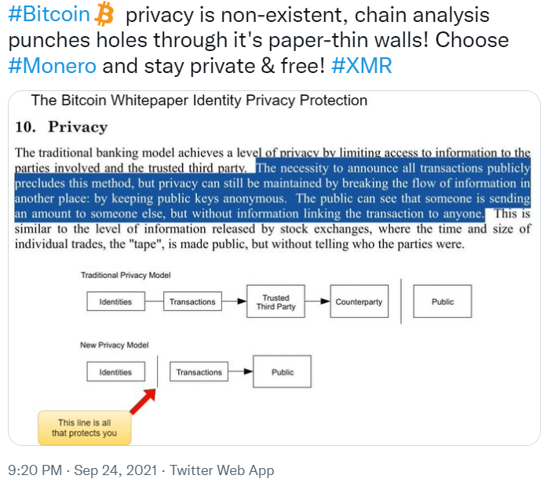Click the 'Bitcoin Whitepaper Identity Privacy Protection' image title
The width and height of the screenshot is (551, 490).
pos(199,101)
